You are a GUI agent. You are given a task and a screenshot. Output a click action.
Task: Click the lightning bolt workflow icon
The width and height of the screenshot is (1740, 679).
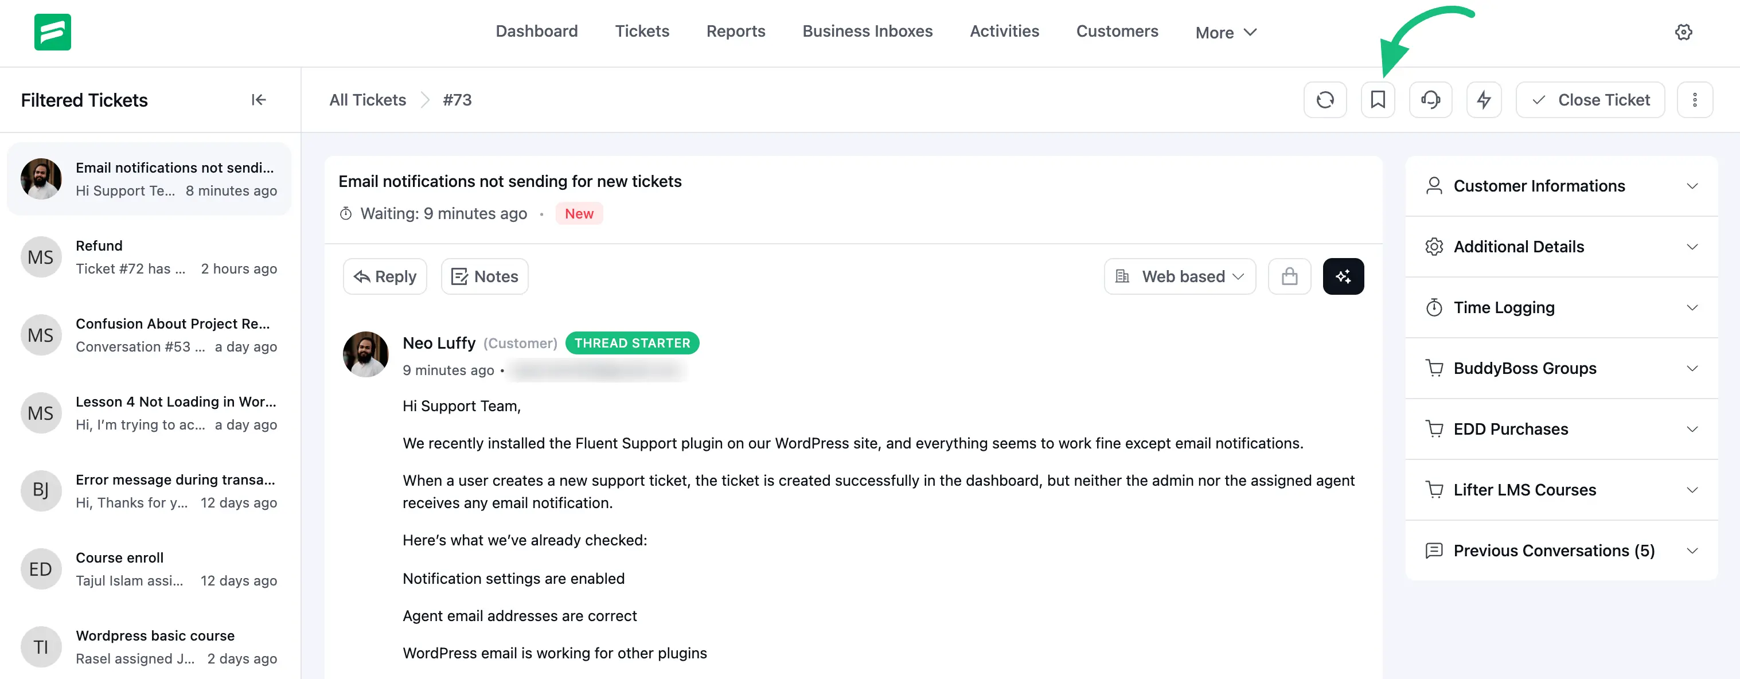pos(1483,100)
